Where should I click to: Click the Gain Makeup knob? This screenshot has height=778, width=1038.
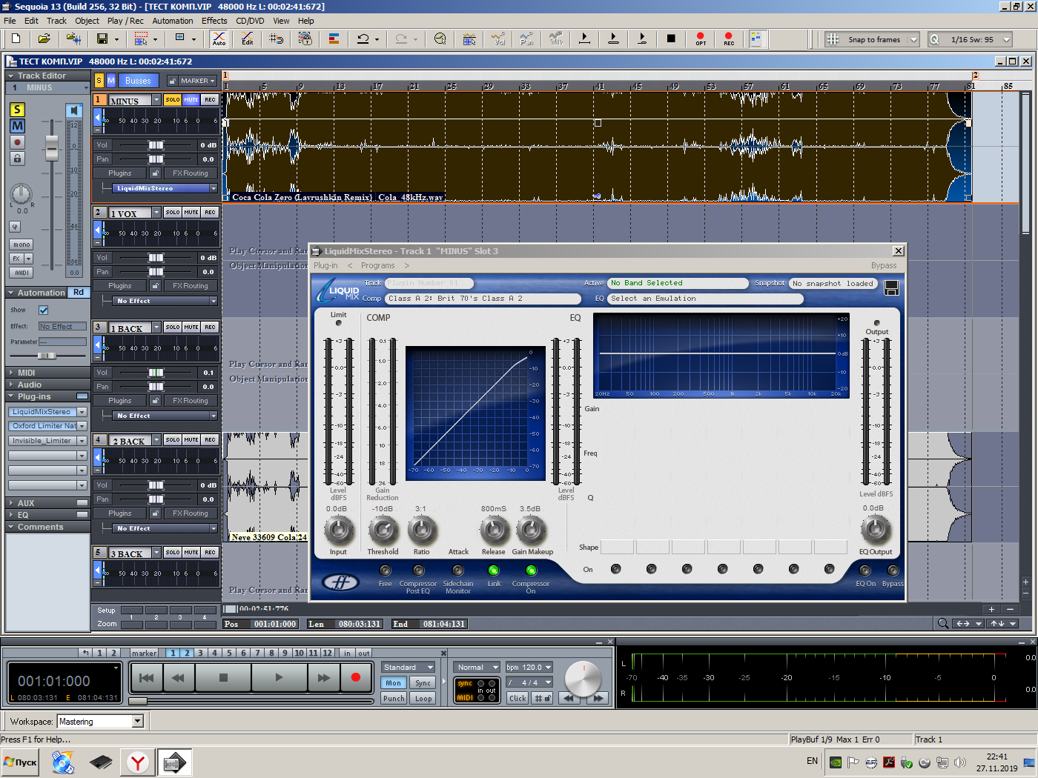[x=531, y=530]
